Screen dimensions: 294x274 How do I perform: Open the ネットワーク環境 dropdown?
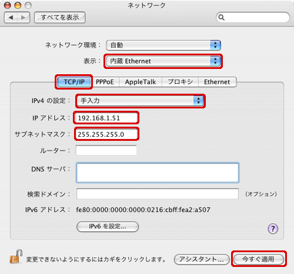pos(163,45)
